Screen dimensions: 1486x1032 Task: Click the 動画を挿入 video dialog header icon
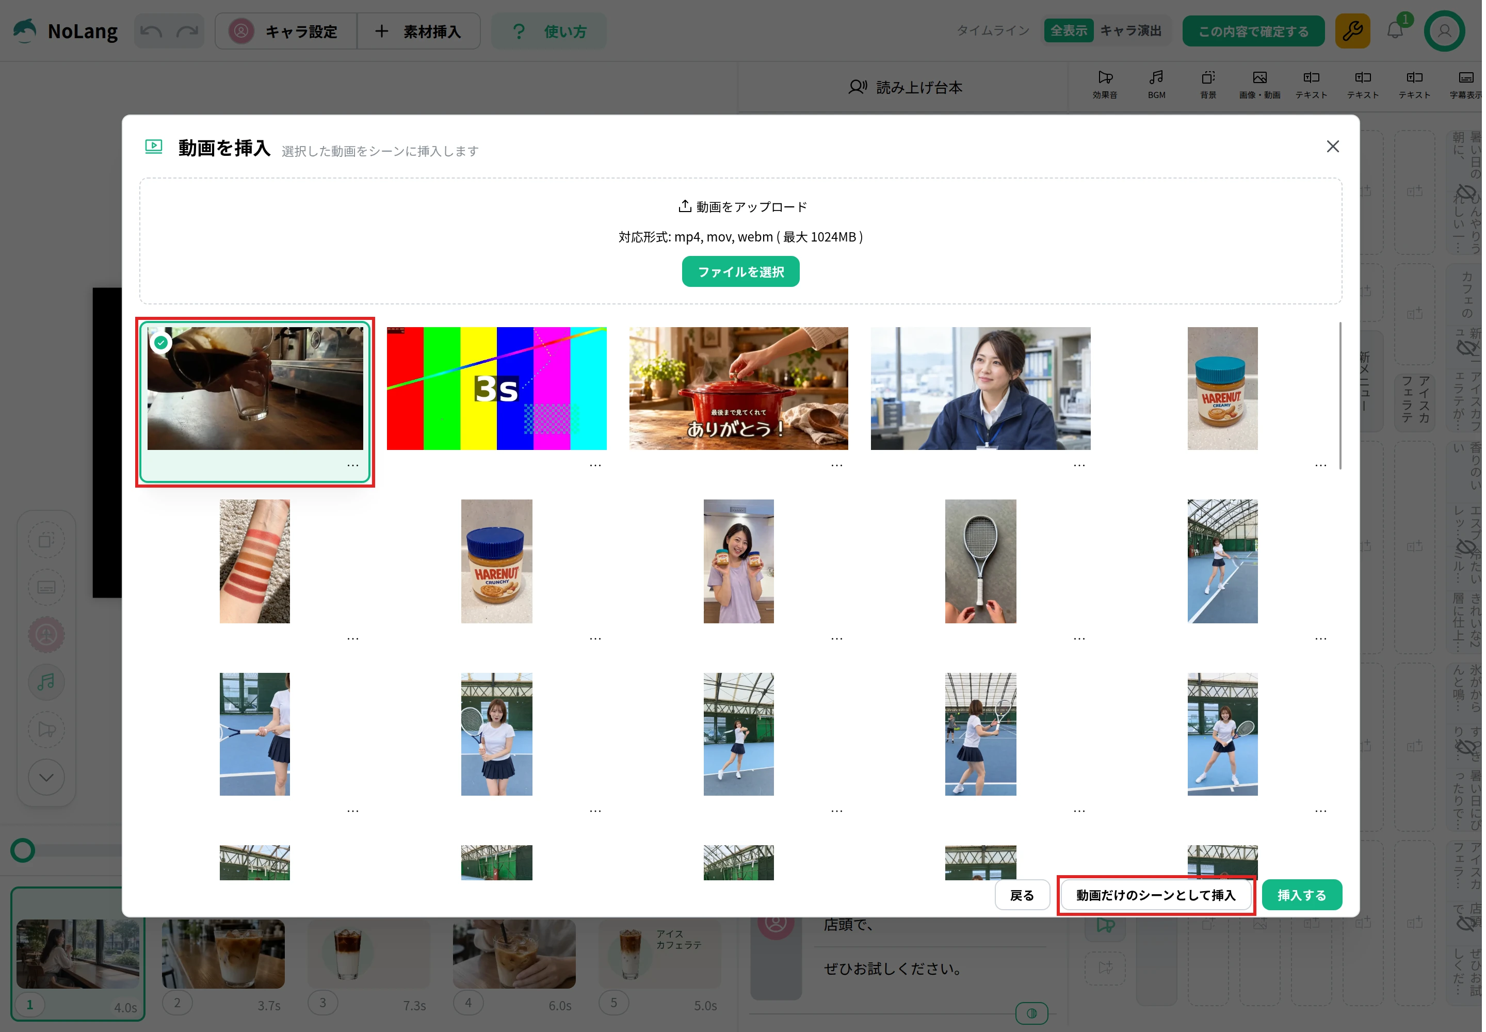(x=153, y=146)
